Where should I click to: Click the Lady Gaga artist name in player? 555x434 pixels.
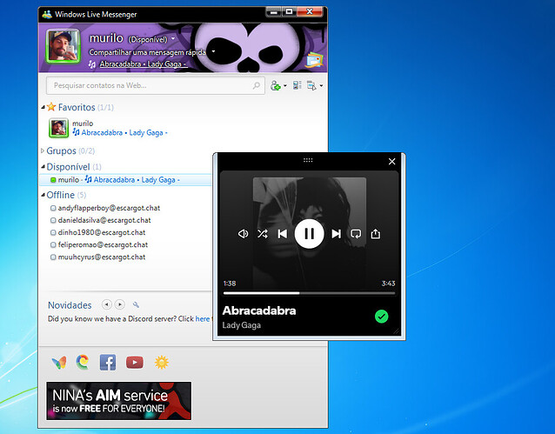241,325
